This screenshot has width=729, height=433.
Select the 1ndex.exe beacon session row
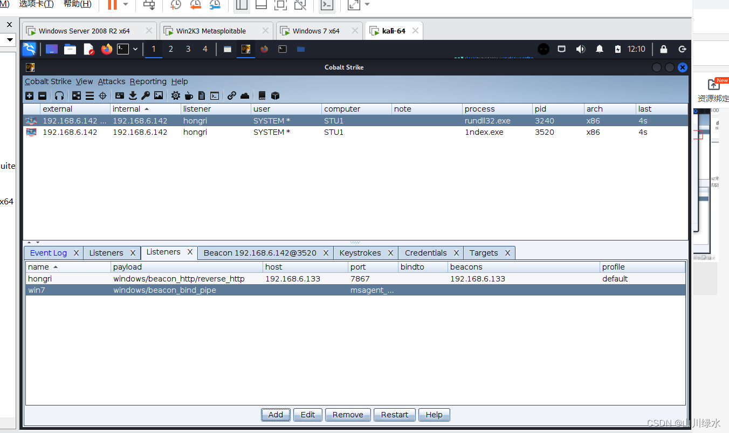point(356,132)
